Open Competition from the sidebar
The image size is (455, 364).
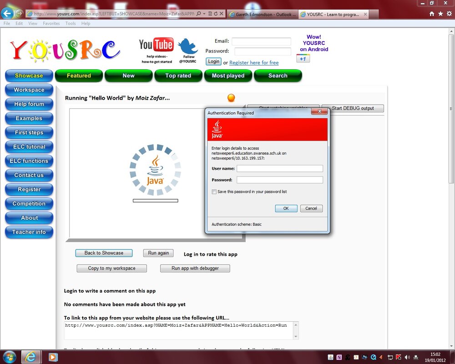point(29,203)
